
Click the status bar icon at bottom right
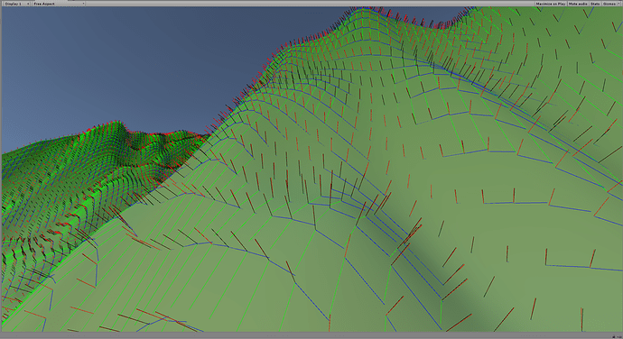click(x=614, y=337)
